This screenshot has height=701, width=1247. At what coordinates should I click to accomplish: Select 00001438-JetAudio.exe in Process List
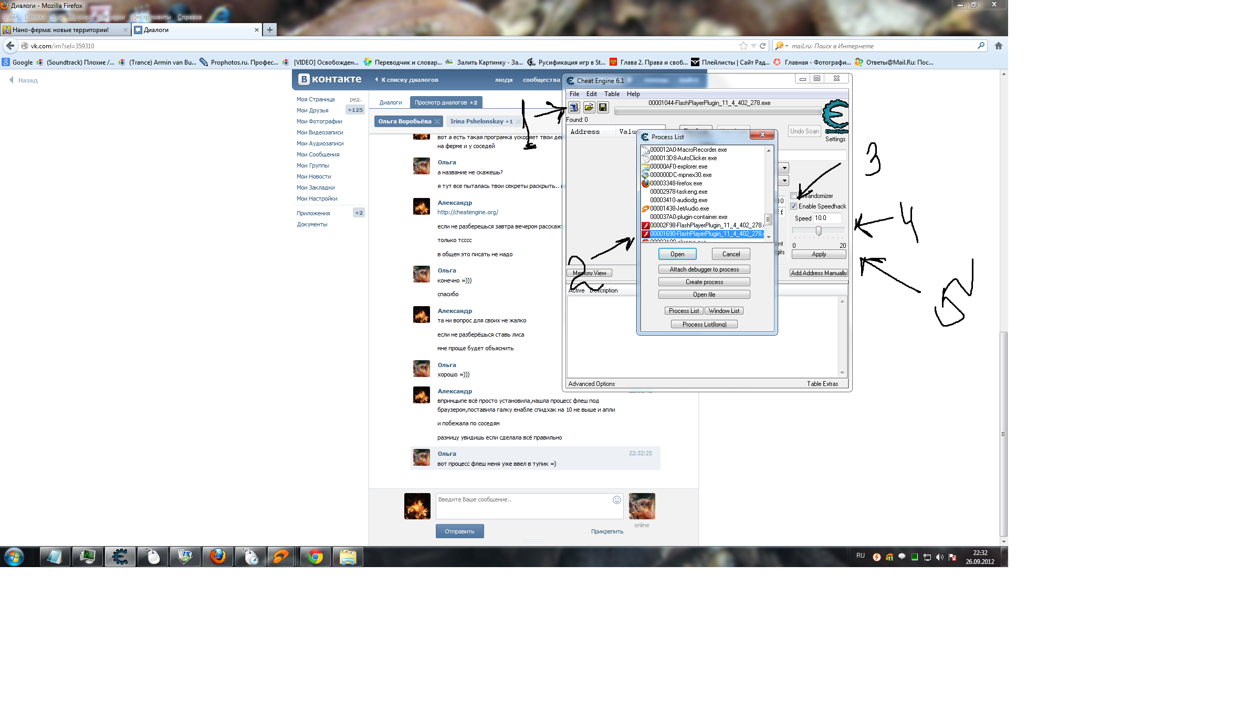coord(703,208)
